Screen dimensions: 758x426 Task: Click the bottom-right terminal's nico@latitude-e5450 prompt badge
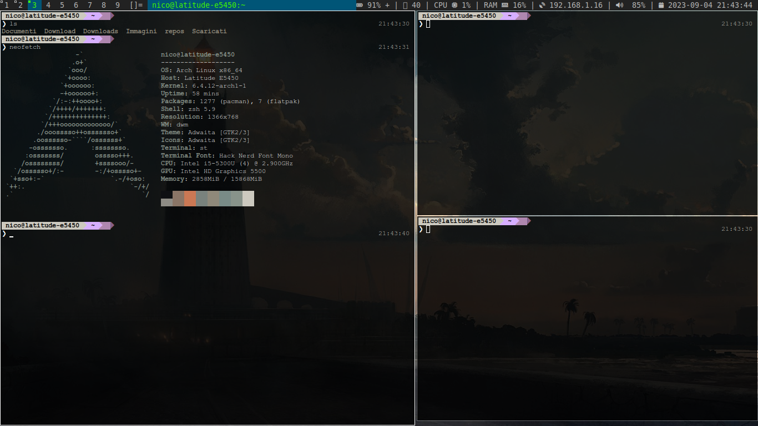point(459,221)
